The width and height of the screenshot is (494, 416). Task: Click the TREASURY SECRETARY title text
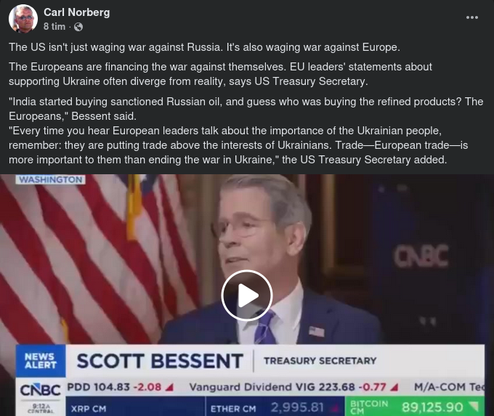320,361
